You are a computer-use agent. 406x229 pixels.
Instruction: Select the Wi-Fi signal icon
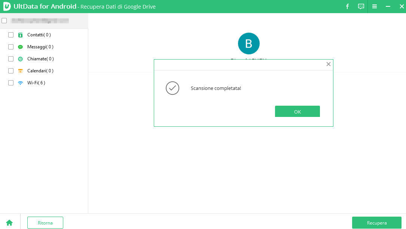tap(21, 83)
